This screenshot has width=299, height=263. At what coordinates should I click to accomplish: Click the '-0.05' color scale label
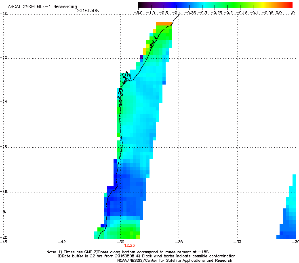[x=268, y=13]
